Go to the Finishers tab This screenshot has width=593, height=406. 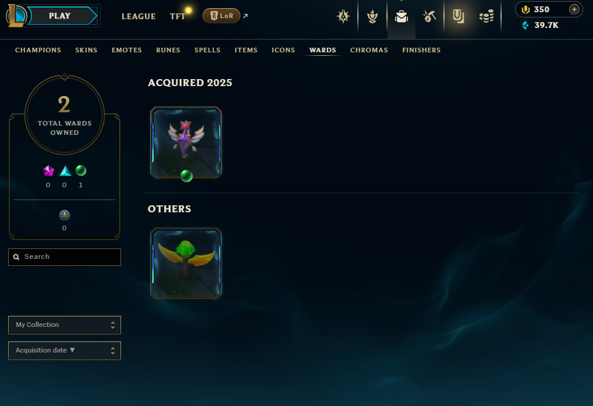click(421, 50)
